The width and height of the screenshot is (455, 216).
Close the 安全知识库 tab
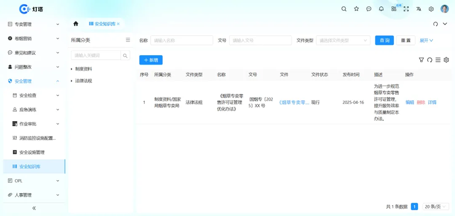118,24
